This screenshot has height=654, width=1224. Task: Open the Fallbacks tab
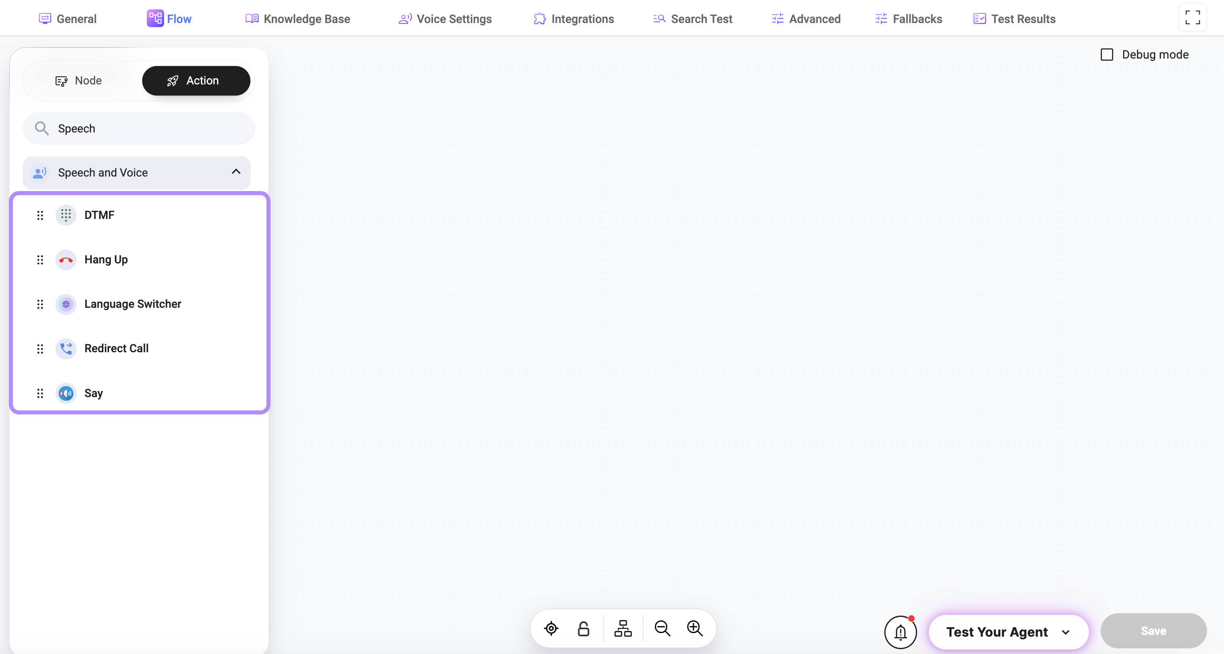pyautogui.click(x=909, y=19)
